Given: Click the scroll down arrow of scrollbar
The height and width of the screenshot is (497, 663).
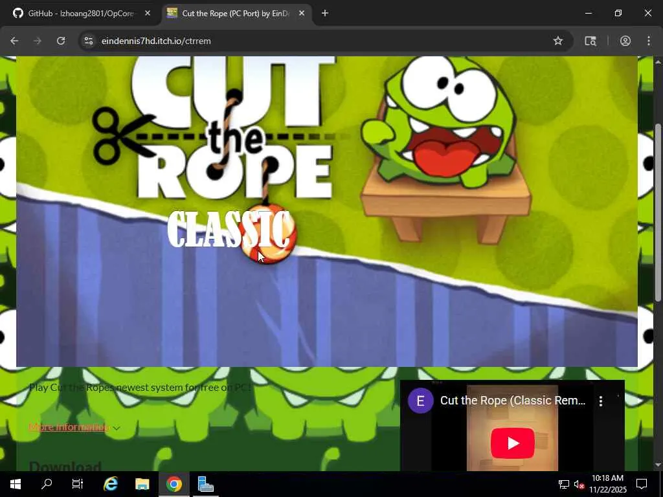Looking at the screenshot, I should [x=658, y=465].
